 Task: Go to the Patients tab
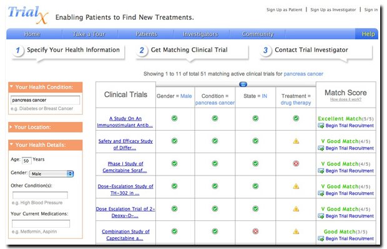point(146,34)
